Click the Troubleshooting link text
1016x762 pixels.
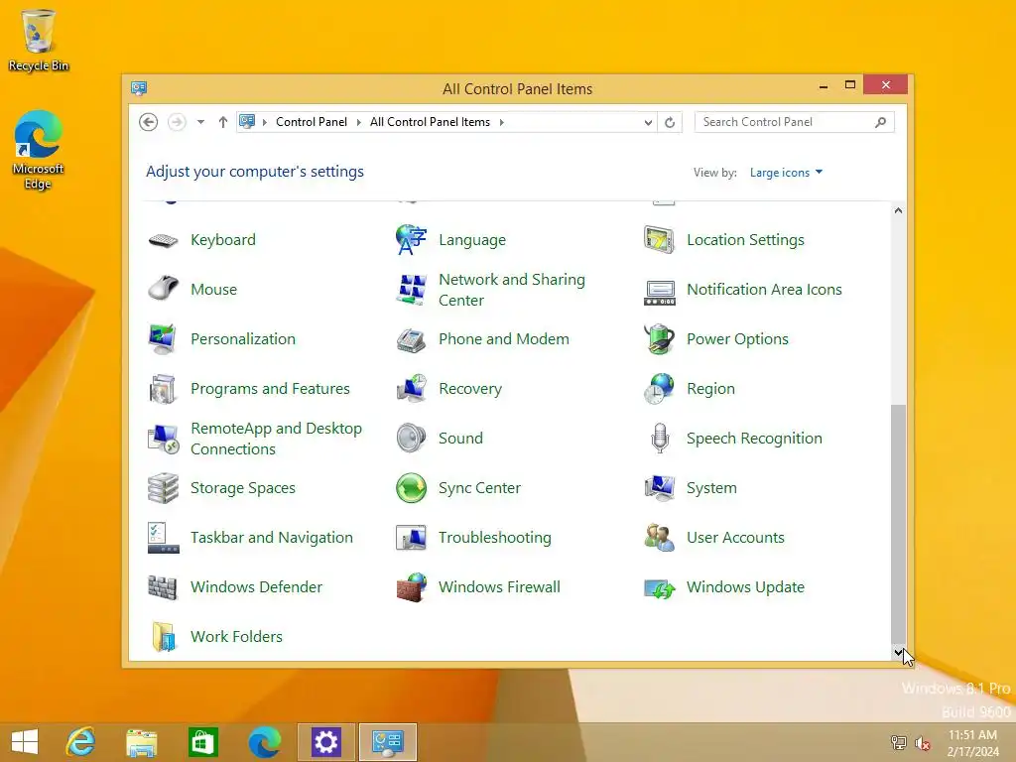point(494,538)
